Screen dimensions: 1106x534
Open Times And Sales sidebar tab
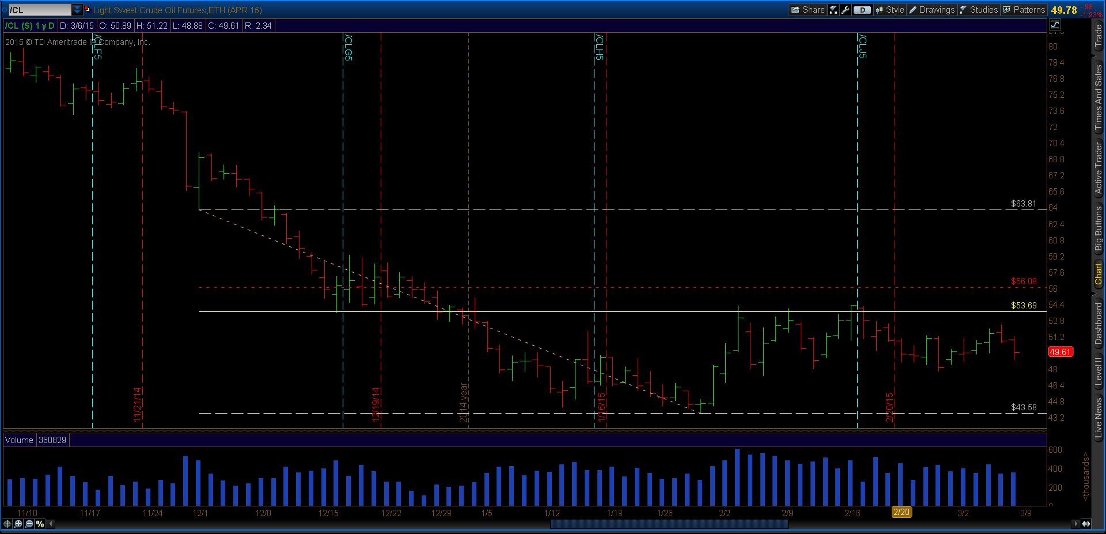pos(1099,97)
